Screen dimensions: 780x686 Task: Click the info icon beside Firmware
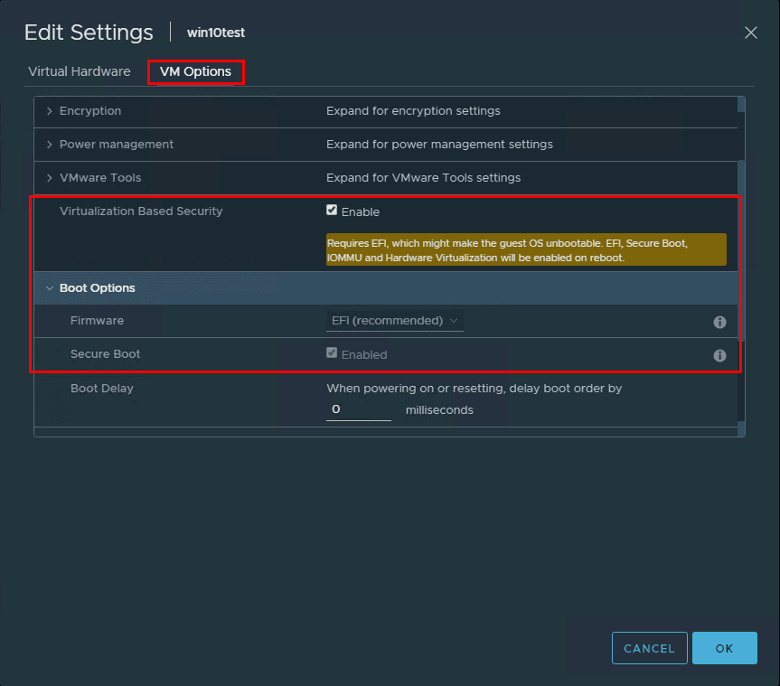(719, 322)
